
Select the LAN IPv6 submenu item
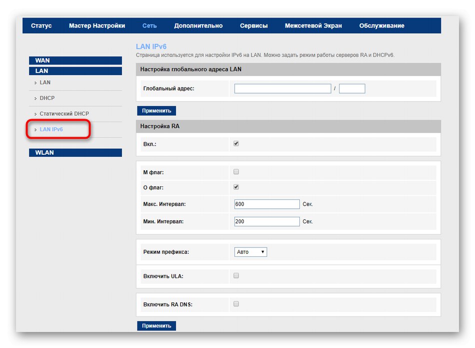pyautogui.click(x=51, y=129)
